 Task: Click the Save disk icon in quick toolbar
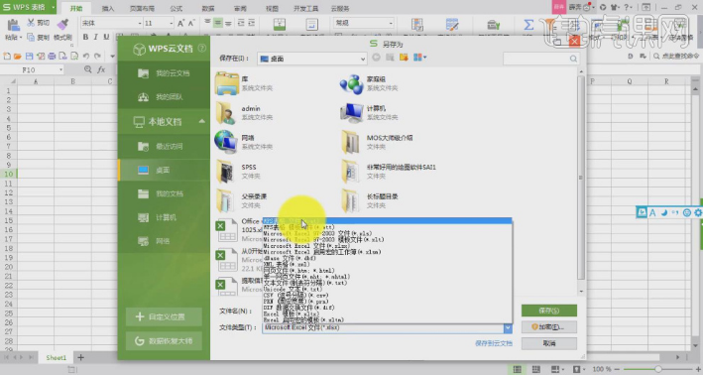click(x=29, y=57)
